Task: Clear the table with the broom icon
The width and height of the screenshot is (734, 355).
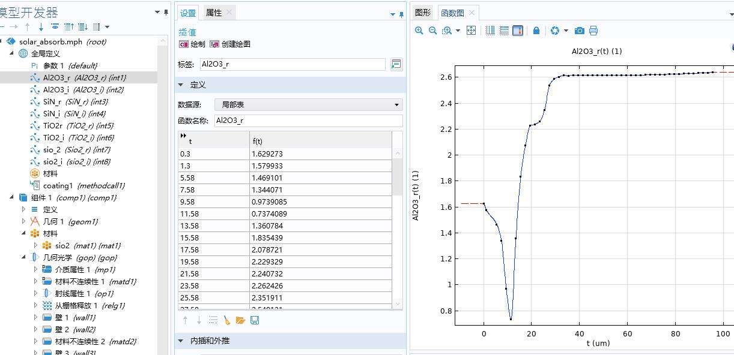Action: tap(228, 320)
